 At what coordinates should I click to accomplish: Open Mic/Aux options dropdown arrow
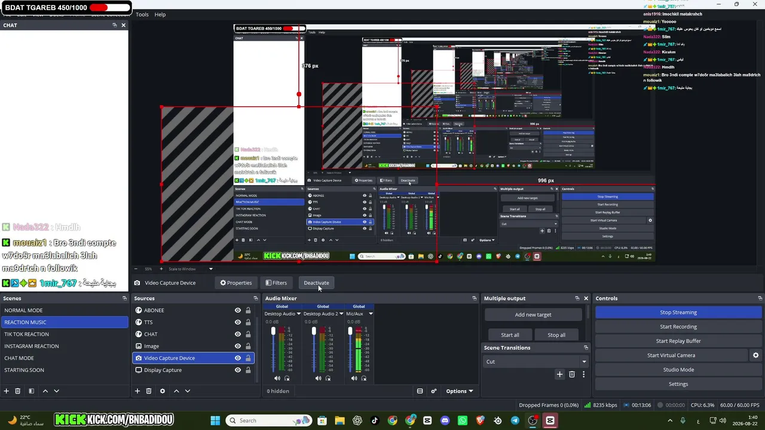(x=371, y=314)
